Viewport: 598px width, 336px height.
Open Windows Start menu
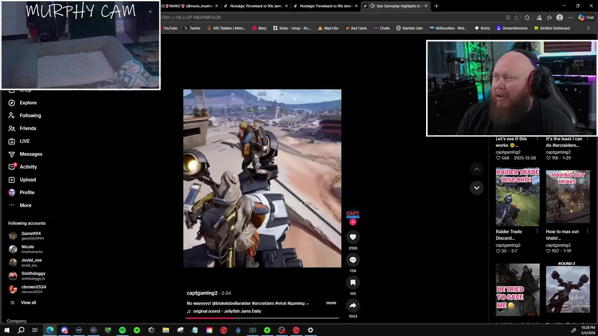click(x=7, y=330)
